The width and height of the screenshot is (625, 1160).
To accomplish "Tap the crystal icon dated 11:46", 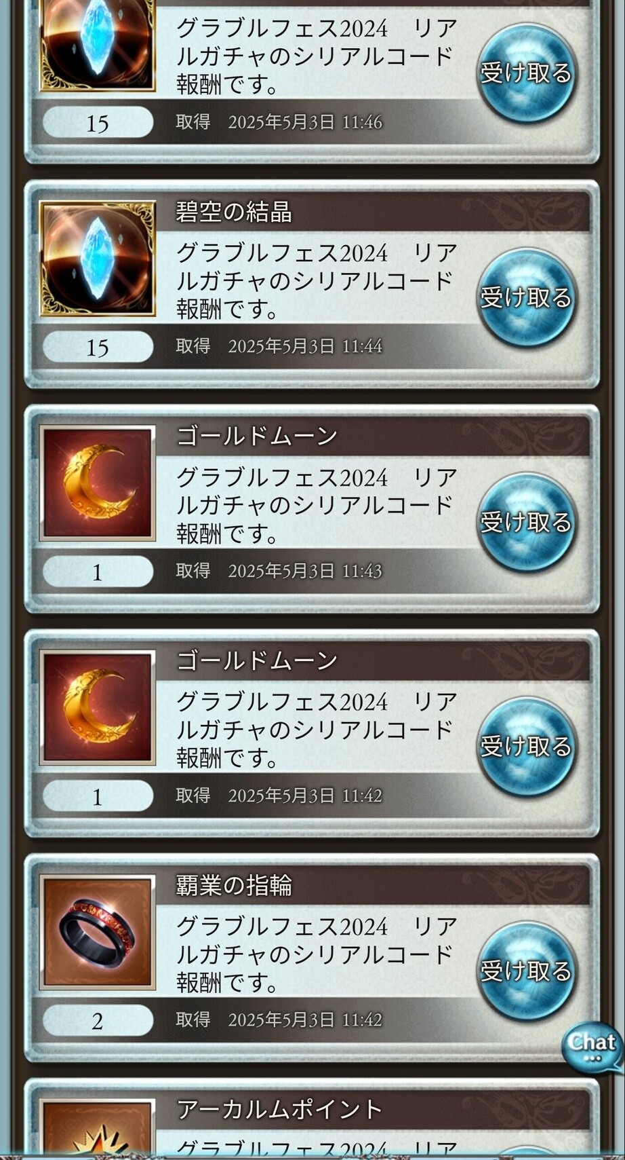I will [x=98, y=45].
